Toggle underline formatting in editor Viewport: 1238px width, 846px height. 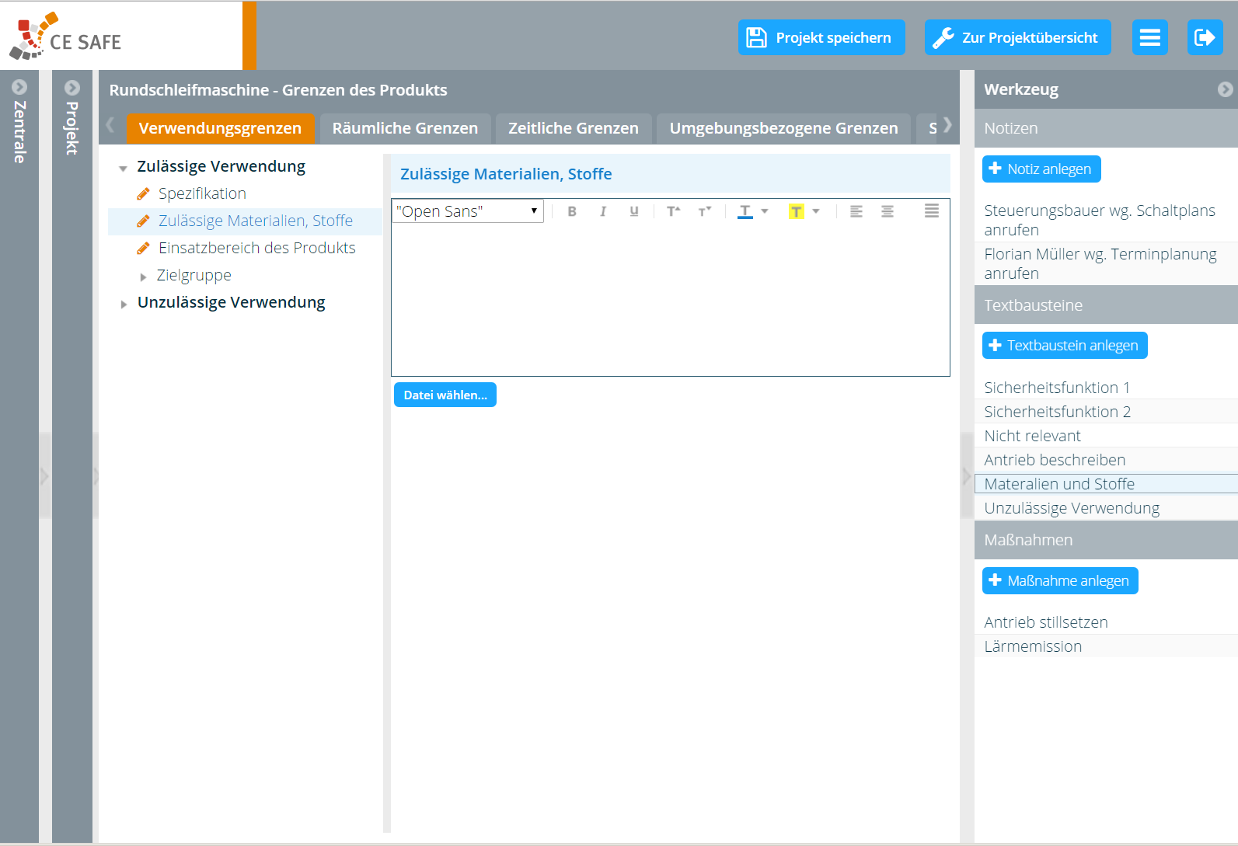634,211
